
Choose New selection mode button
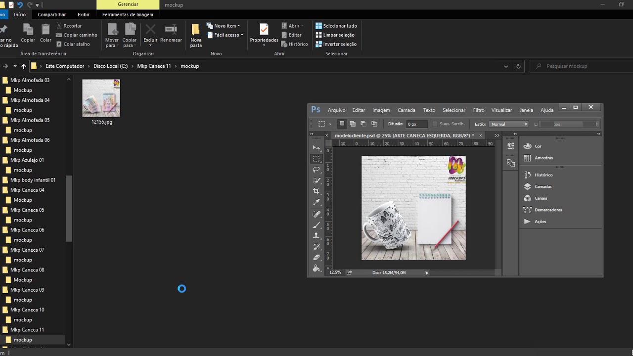coord(342,124)
